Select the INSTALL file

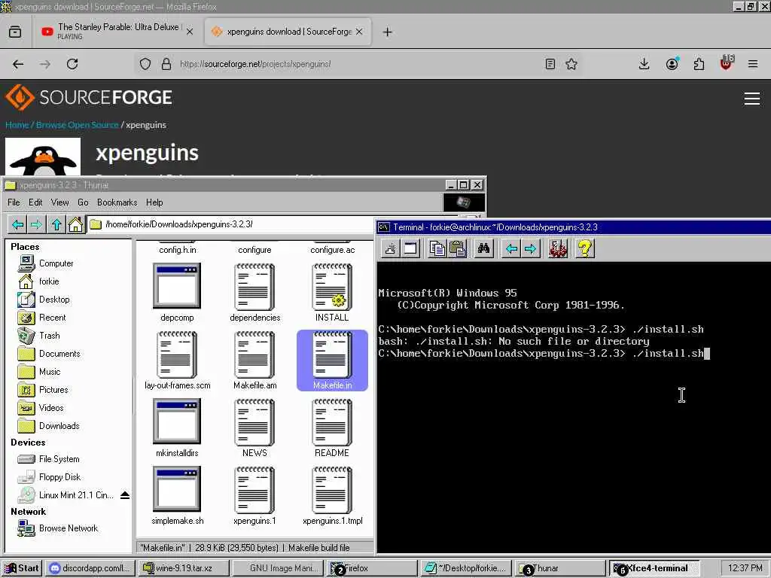(332, 293)
